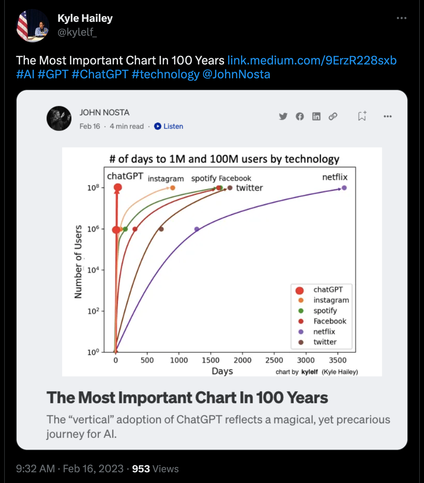Click the Kyle Hailey display name

(x=85, y=18)
